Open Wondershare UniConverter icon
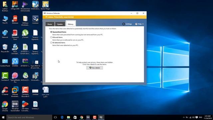Image resolution: width=213 pixels, height=120 pixels. [x=25, y=6]
